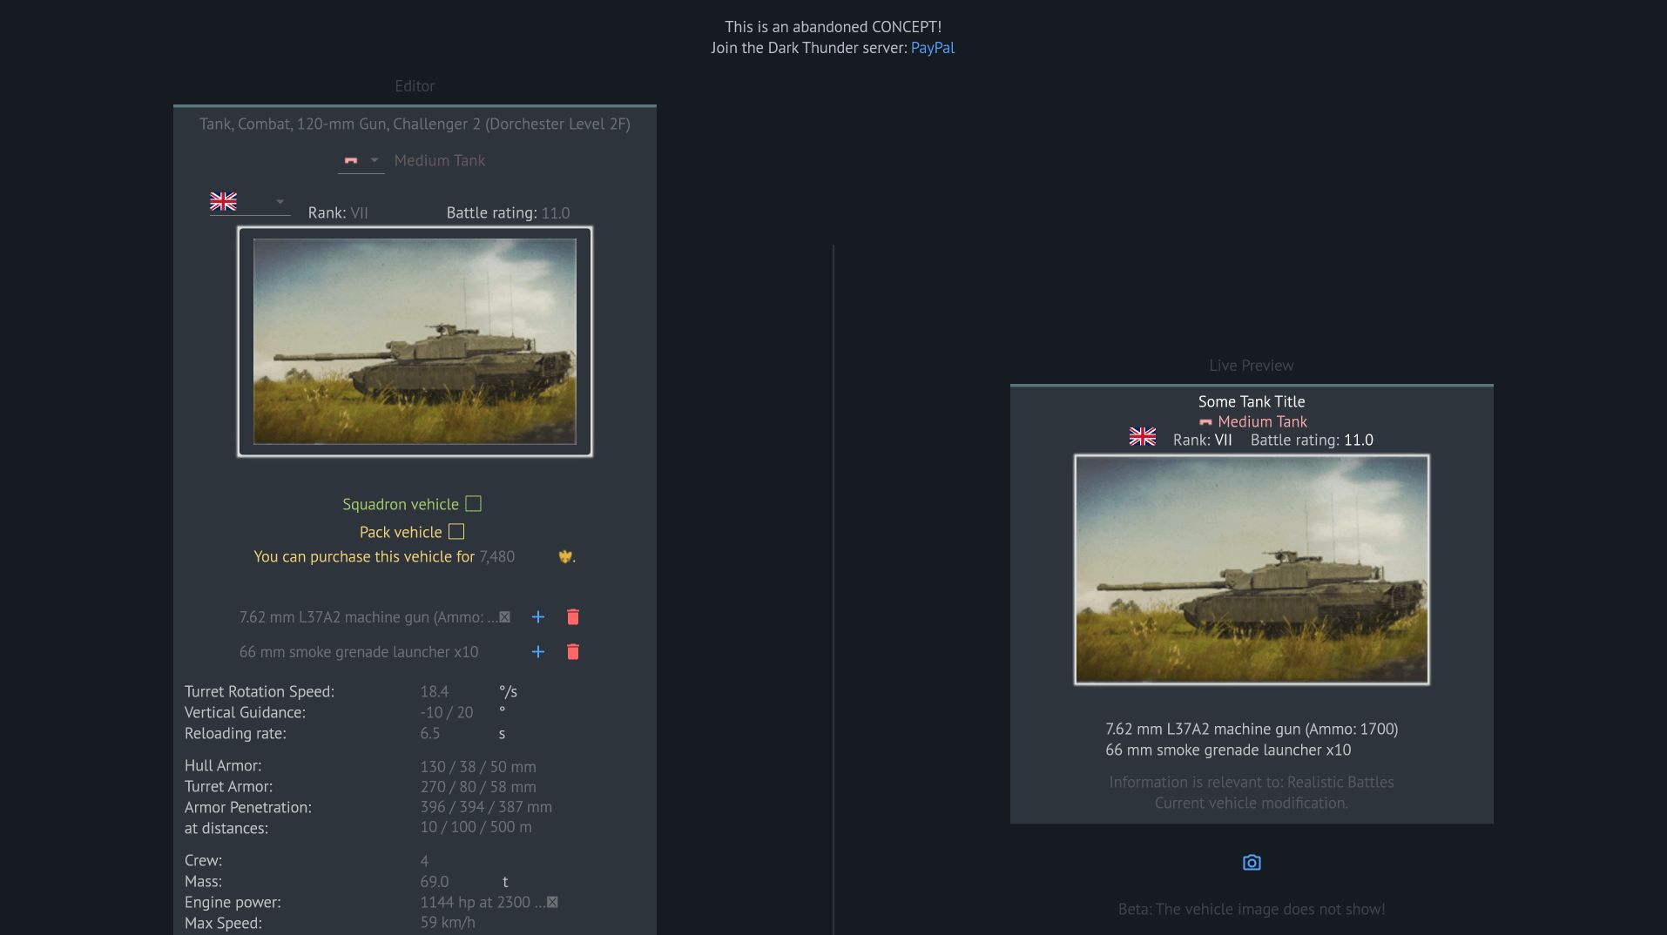1667x935 pixels.
Task: Enable the Squadron vehicle checkbox
Action: pos(473,504)
